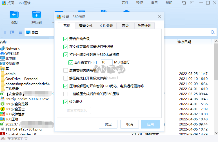Enable 层叠右键关联菜单 checkbox

point(65,70)
